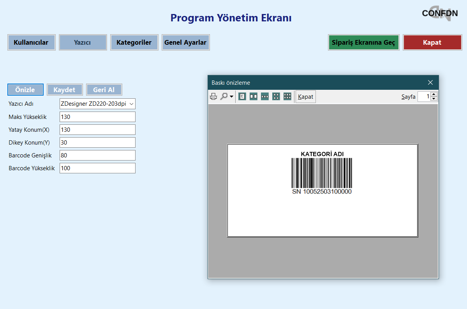The width and height of the screenshot is (467, 309).
Task: Click the "Yatay Konum(X)" label
Action: click(29, 129)
